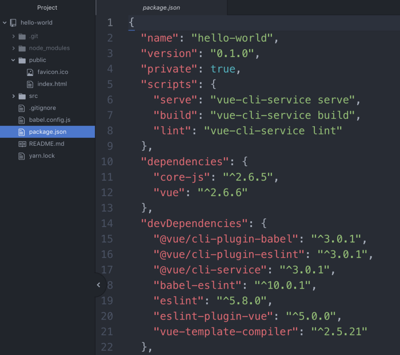Collapse the public folder chevron
The width and height of the screenshot is (400, 355).
(x=13, y=60)
